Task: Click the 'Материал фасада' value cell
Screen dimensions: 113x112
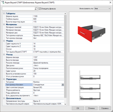Action: click(48, 30)
